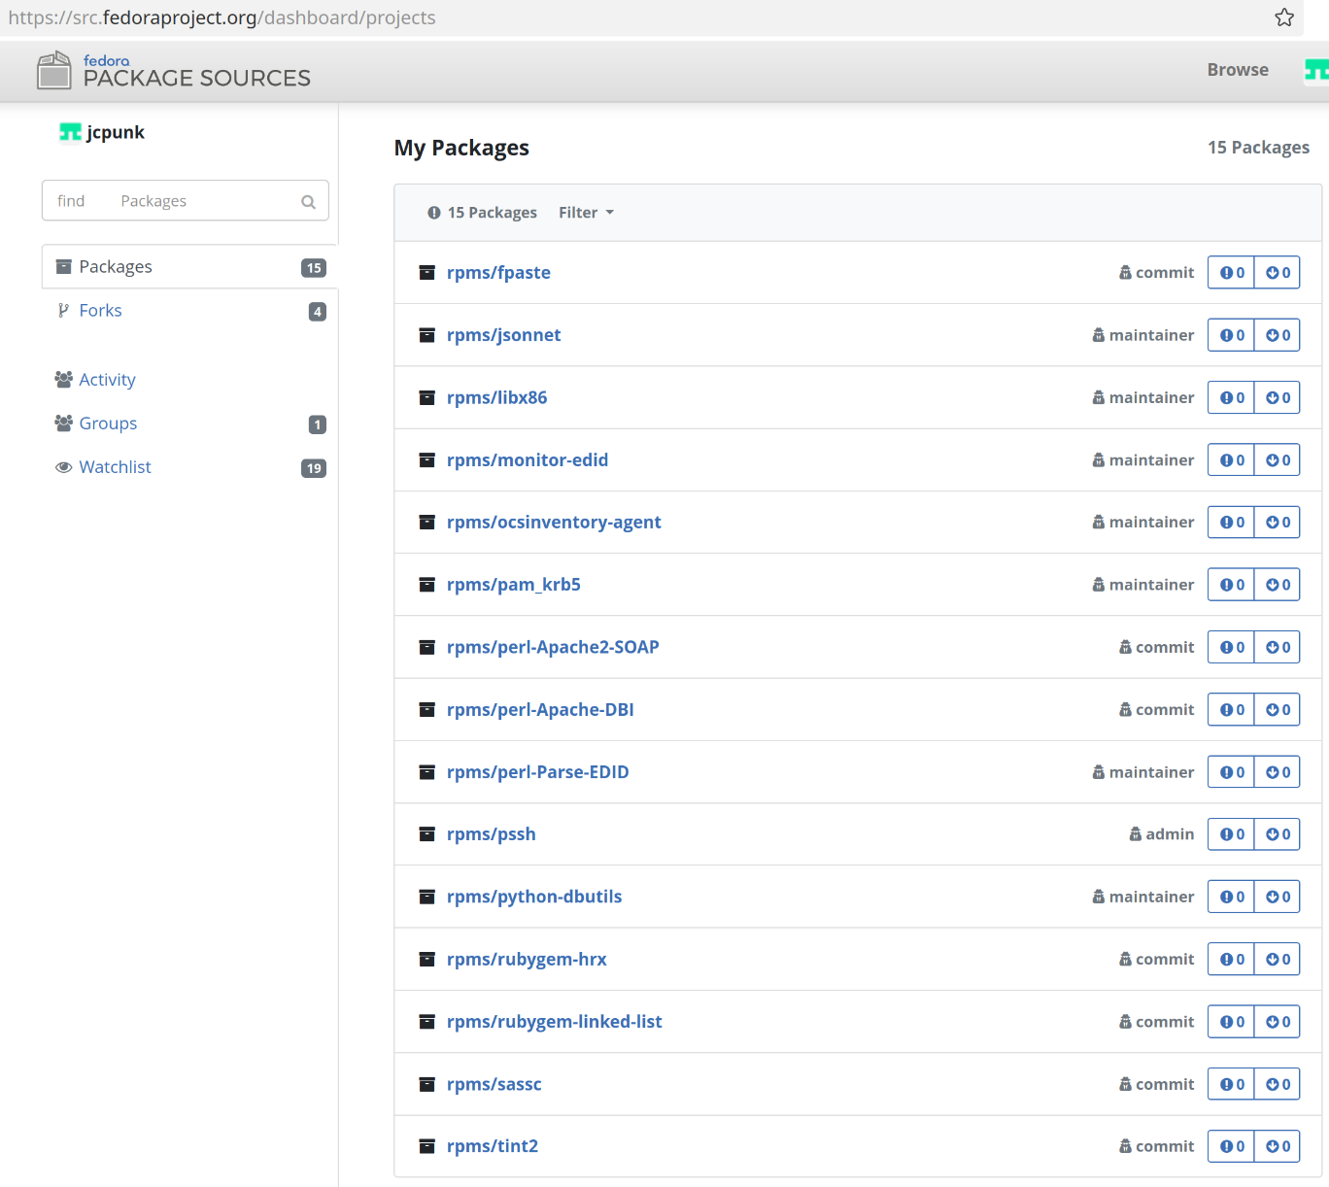Open user avatar menu in header

[1316, 70]
